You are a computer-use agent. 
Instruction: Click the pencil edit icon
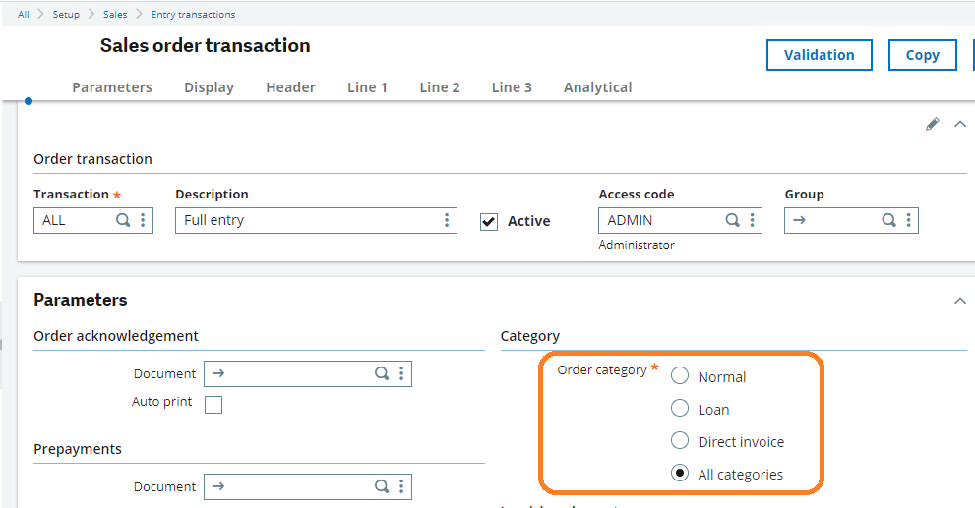932,124
